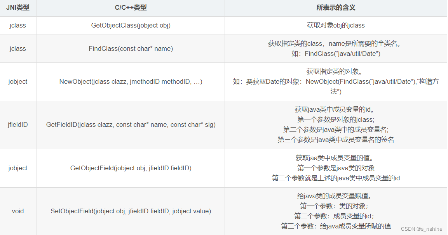Click the 获取对象obj的jclass description text

(335, 25)
